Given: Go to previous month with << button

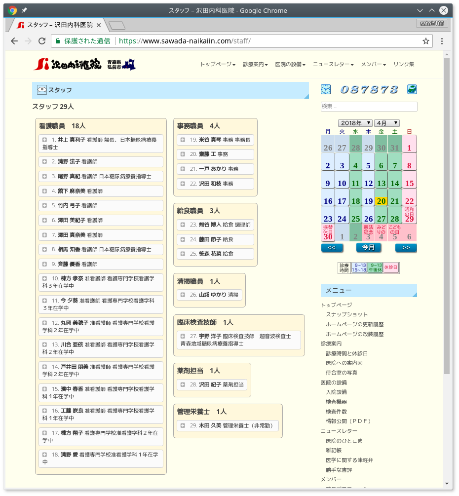Looking at the screenshot, I should click(332, 248).
